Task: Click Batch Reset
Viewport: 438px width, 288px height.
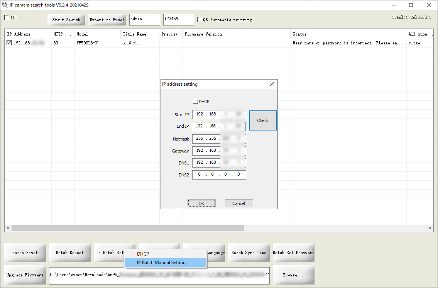Action: [x=25, y=252]
